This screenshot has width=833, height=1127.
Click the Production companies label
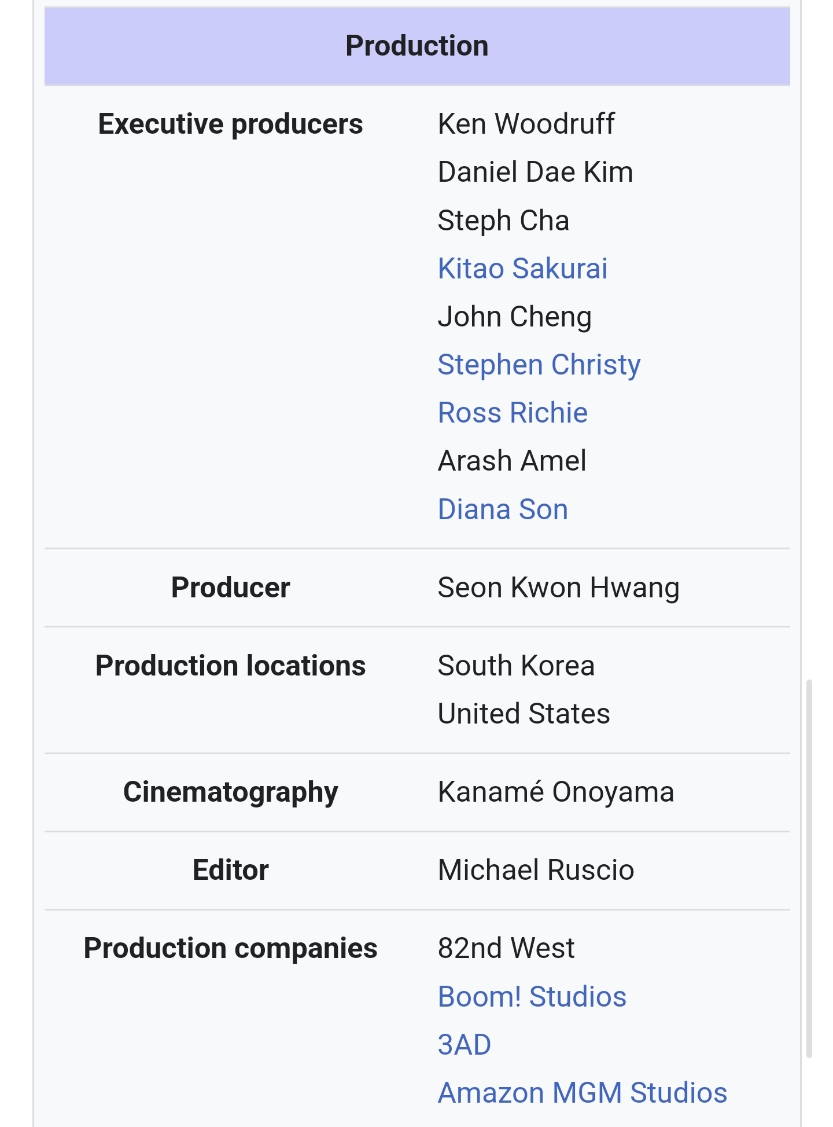click(x=230, y=948)
